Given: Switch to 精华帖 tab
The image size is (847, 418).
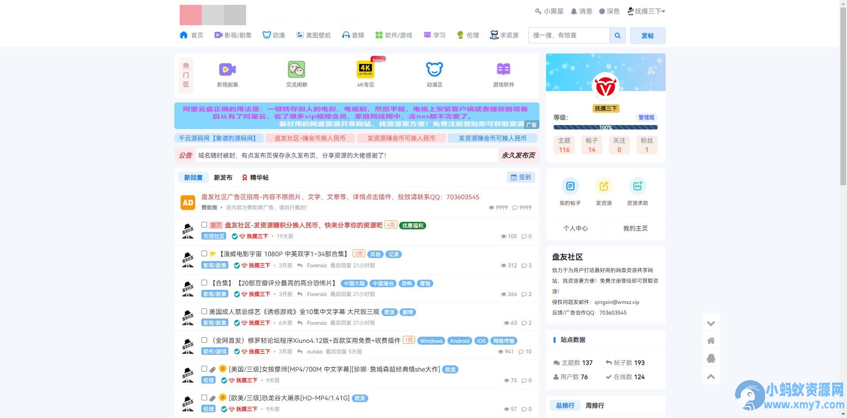Looking at the screenshot, I should 255,177.
